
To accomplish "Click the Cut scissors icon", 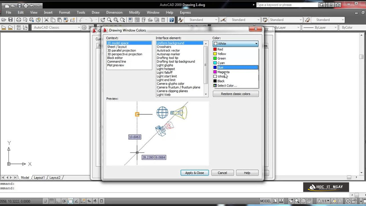I will pyautogui.click(x=46, y=20).
